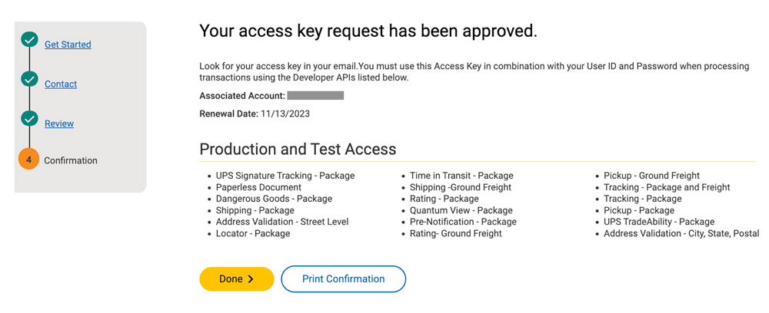The width and height of the screenshot is (769, 313).
Task: Select the UPS TradeAbility - Package item
Action: [x=659, y=222]
